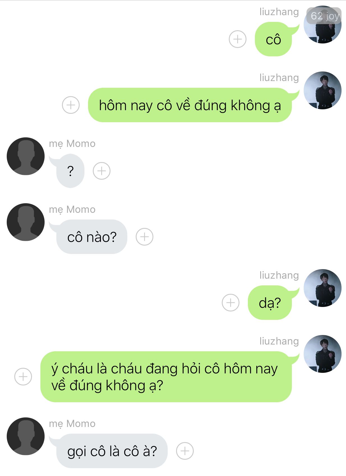Tap plus icon beside "dạ?" bubble

[230, 303]
